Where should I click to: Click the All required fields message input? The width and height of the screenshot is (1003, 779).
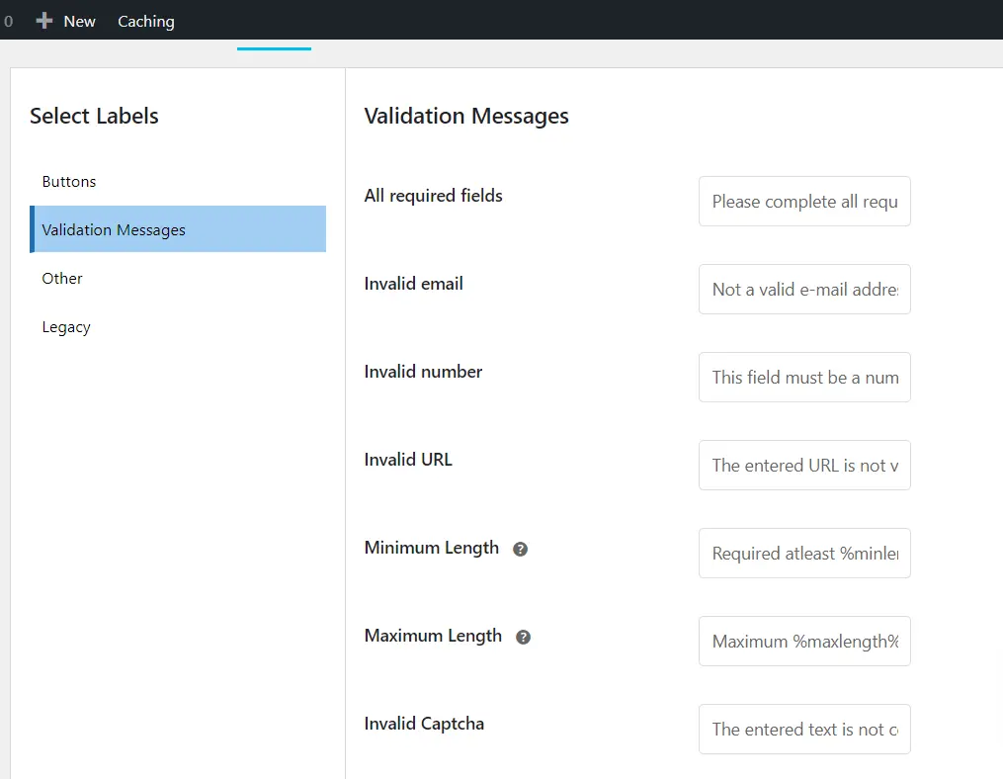803,201
